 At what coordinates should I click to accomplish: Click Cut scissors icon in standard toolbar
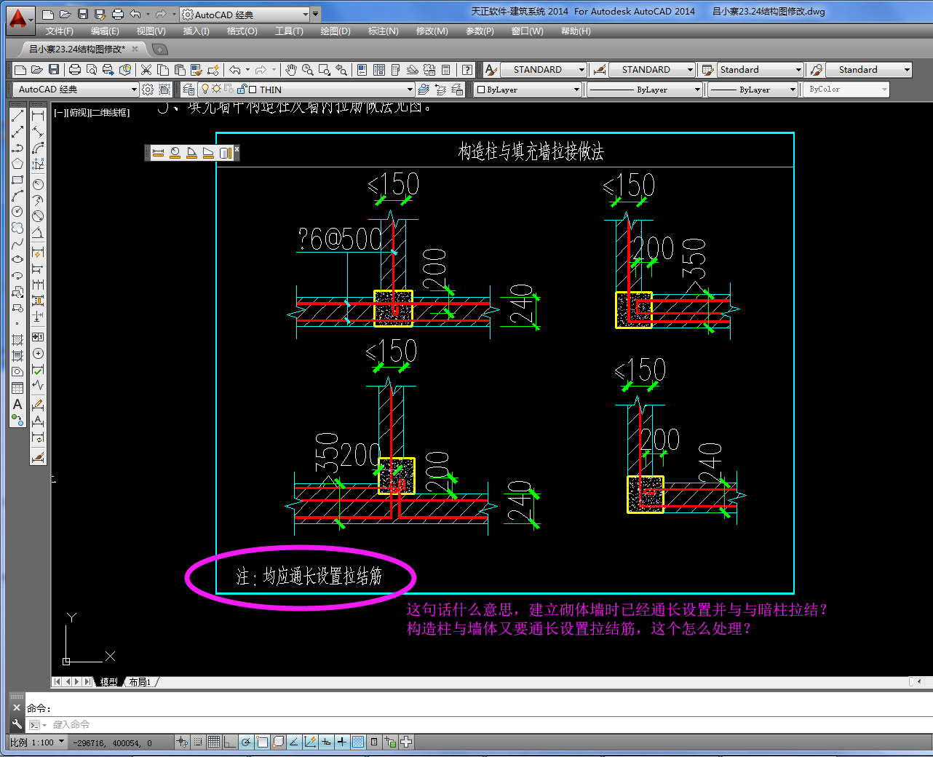146,70
